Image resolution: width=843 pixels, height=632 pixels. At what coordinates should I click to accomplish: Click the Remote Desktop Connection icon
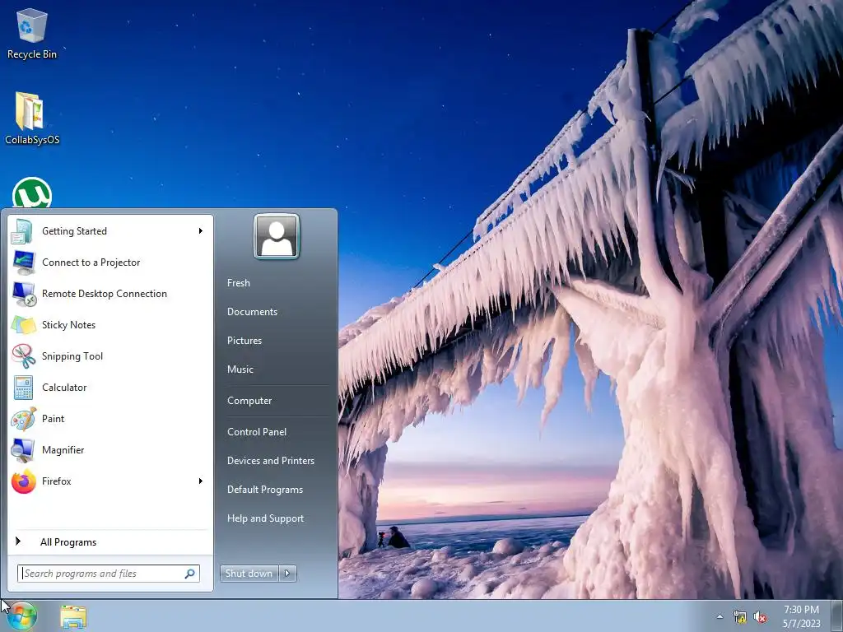[24, 294]
